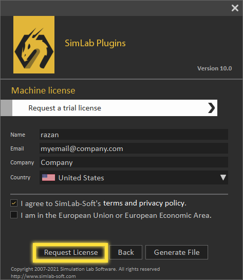This screenshot has height=280, width=243.
Task: Focus the Name field containing razan
Action: [x=134, y=135]
